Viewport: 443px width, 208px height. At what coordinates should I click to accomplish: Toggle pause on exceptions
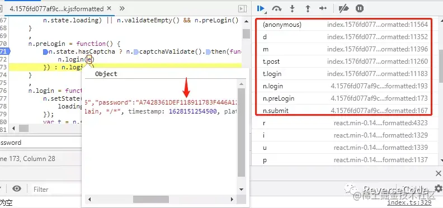pos(359,8)
